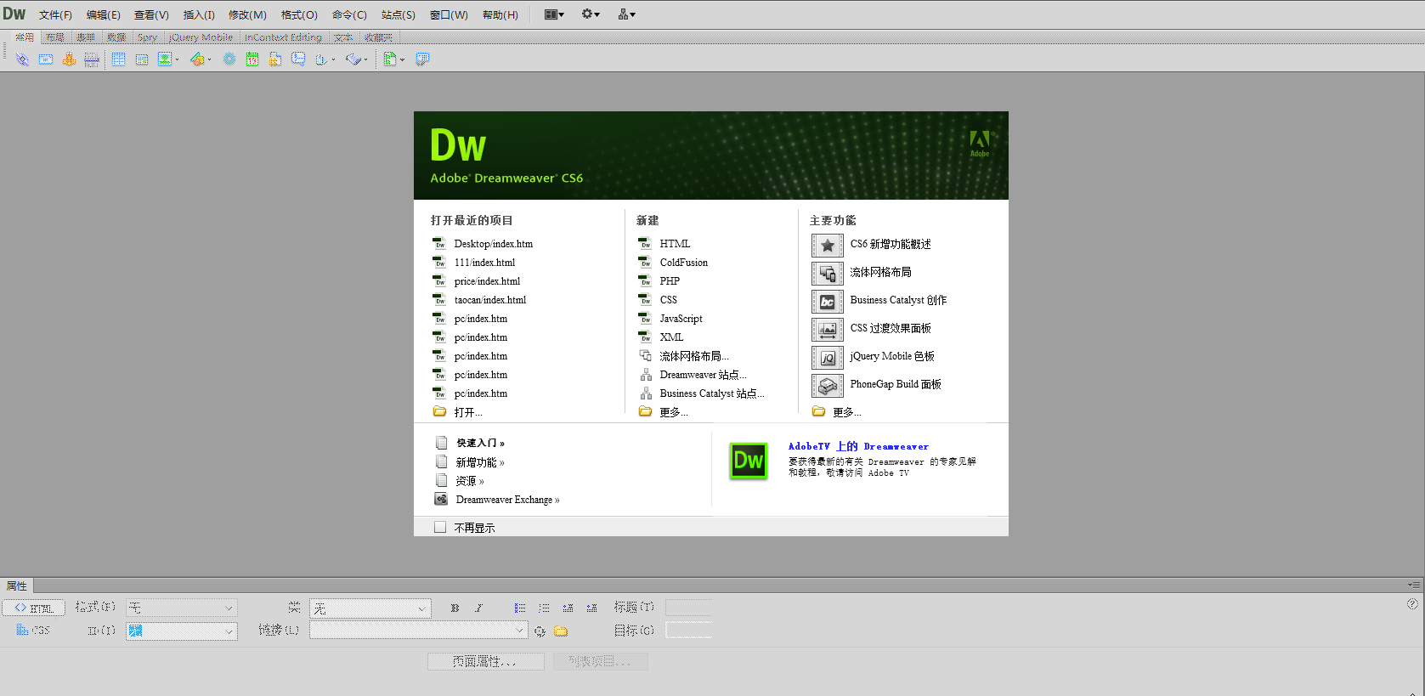Click the Script insert icon
Viewport: 1425px width, 696px height.
point(353,59)
